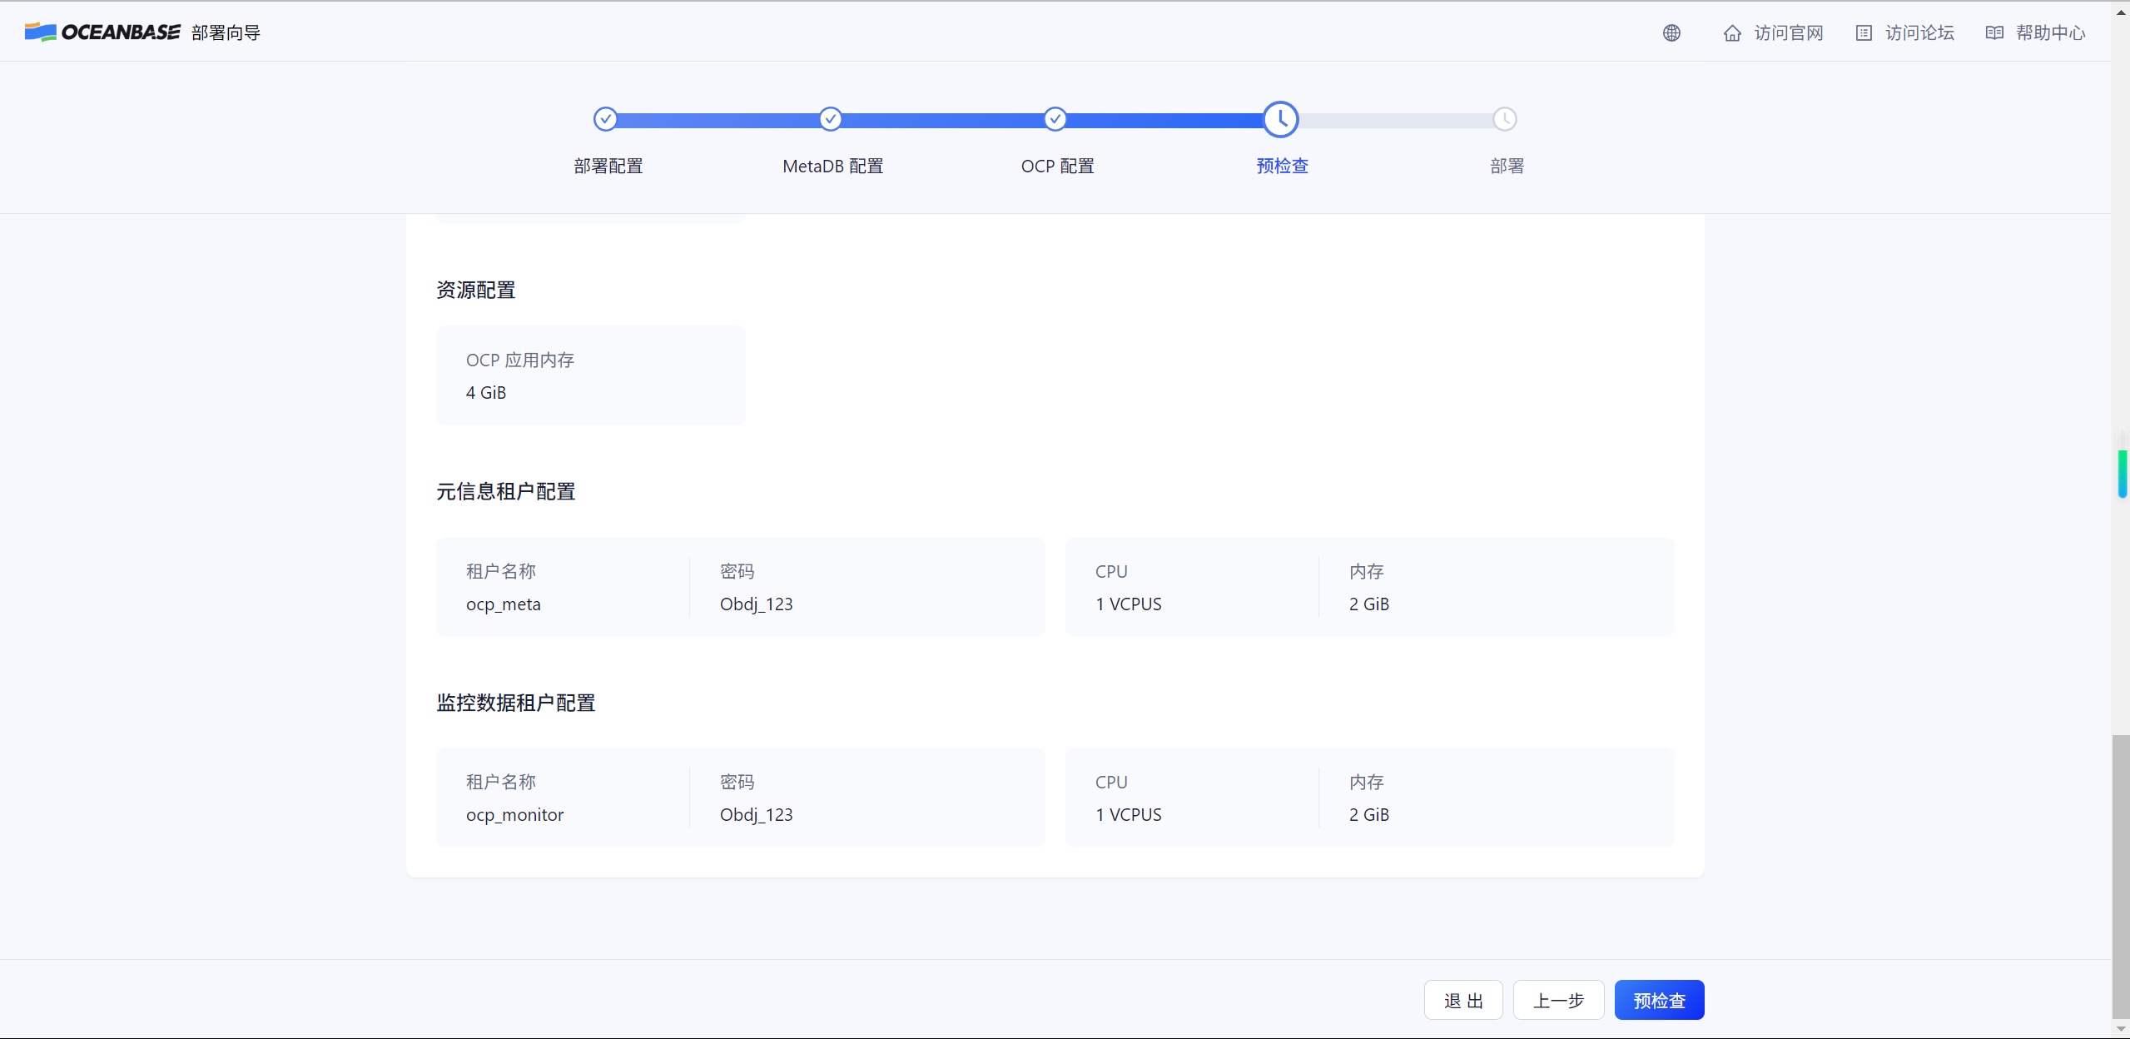This screenshot has height=1039, width=2130.
Task: Click the 4 GiB OCP memory value
Action: [486, 392]
